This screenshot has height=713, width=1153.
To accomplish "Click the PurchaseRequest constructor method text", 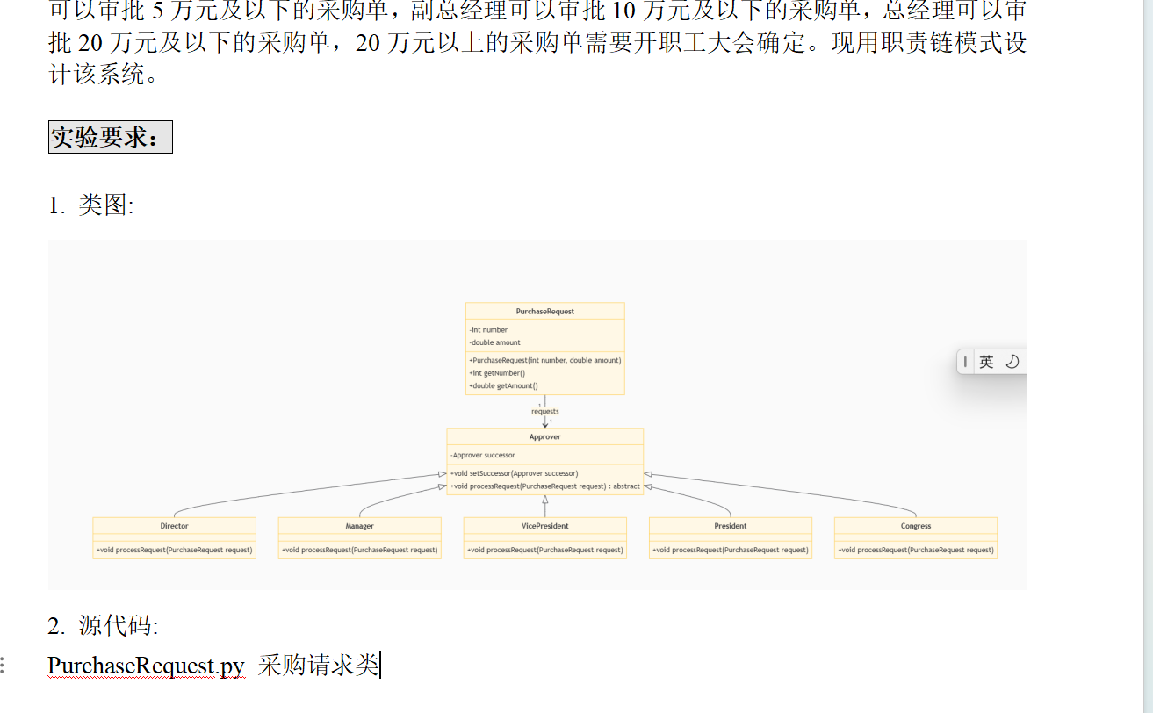I will (544, 360).
